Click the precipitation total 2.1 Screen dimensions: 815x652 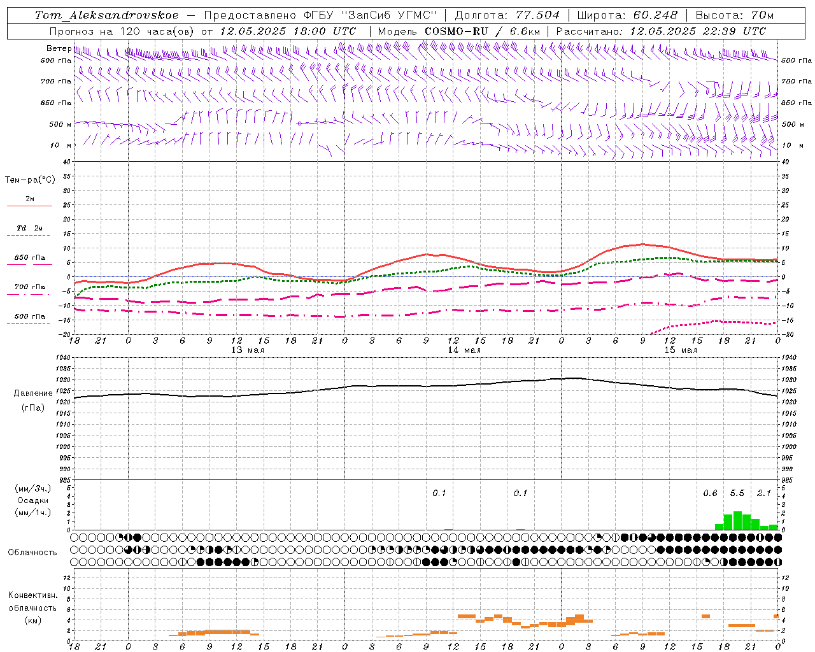coord(764,493)
